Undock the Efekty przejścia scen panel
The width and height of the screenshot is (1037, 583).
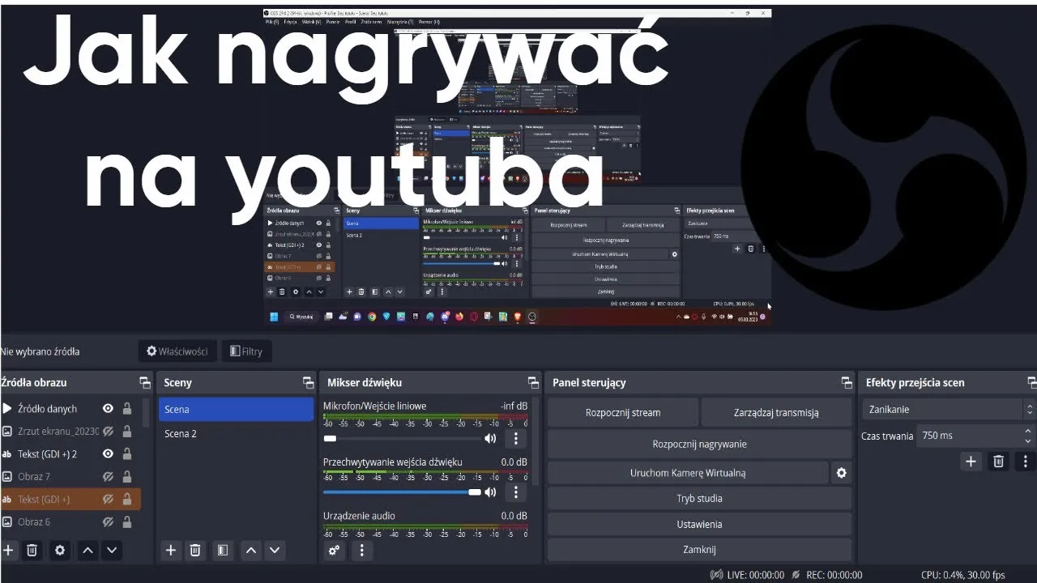1031,382
